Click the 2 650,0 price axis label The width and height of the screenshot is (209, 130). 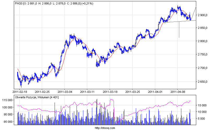click(x=203, y=82)
